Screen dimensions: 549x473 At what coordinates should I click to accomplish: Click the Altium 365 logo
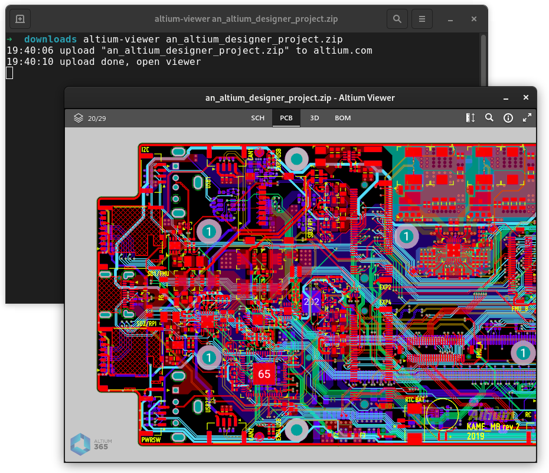[91, 444]
